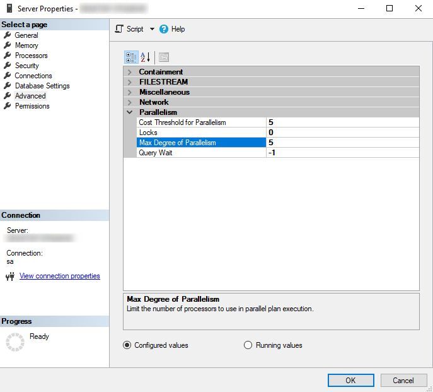Collapse the Parallelism category
Screen dimensions: 433x392
point(130,112)
